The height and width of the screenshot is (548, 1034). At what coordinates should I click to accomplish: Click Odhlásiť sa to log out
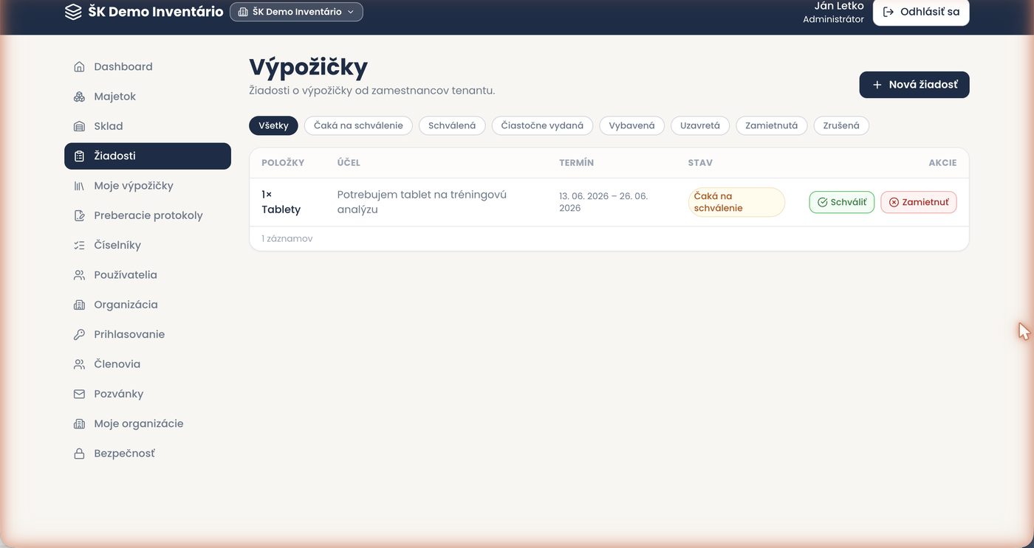click(x=921, y=12)
